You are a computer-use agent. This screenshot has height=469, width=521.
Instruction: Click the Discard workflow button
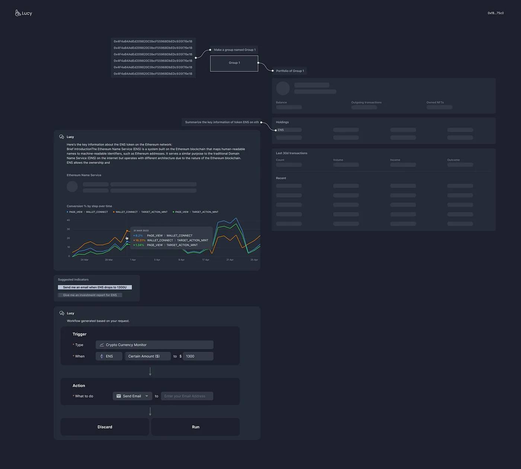105,427
